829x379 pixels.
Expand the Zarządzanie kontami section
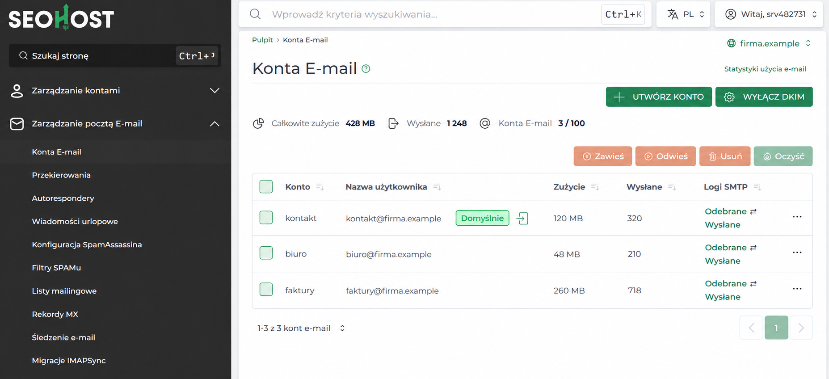(x=115, y=91)
